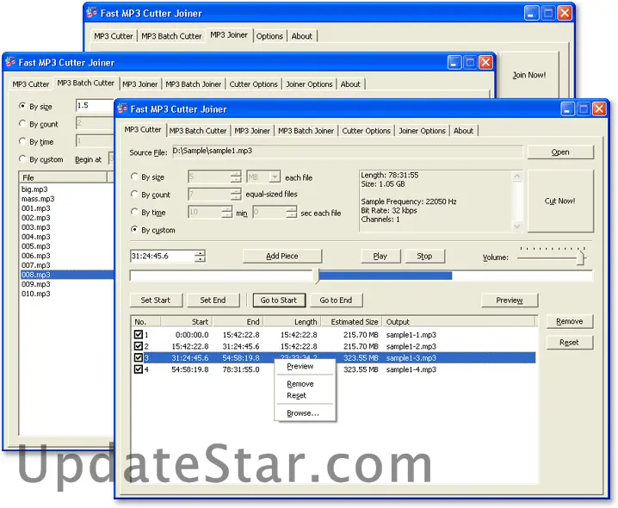Screen dimensions: 618x508
Task: Select 006.mp3 in the batch file list
Action: tap(36, 256)
